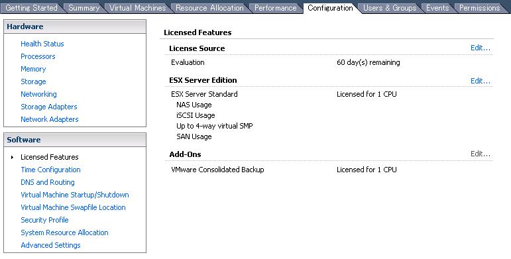Open Network Adapters

pos(50,119)
